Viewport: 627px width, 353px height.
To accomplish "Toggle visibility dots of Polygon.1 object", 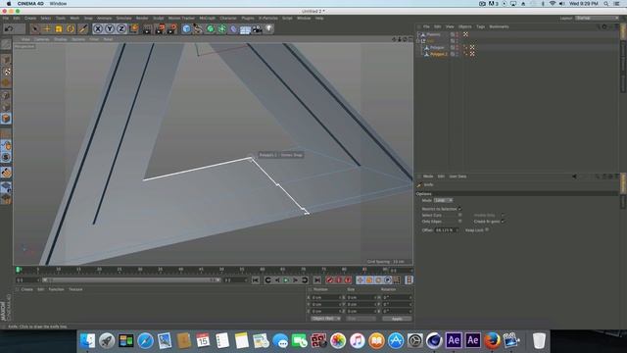I will 458,54.
